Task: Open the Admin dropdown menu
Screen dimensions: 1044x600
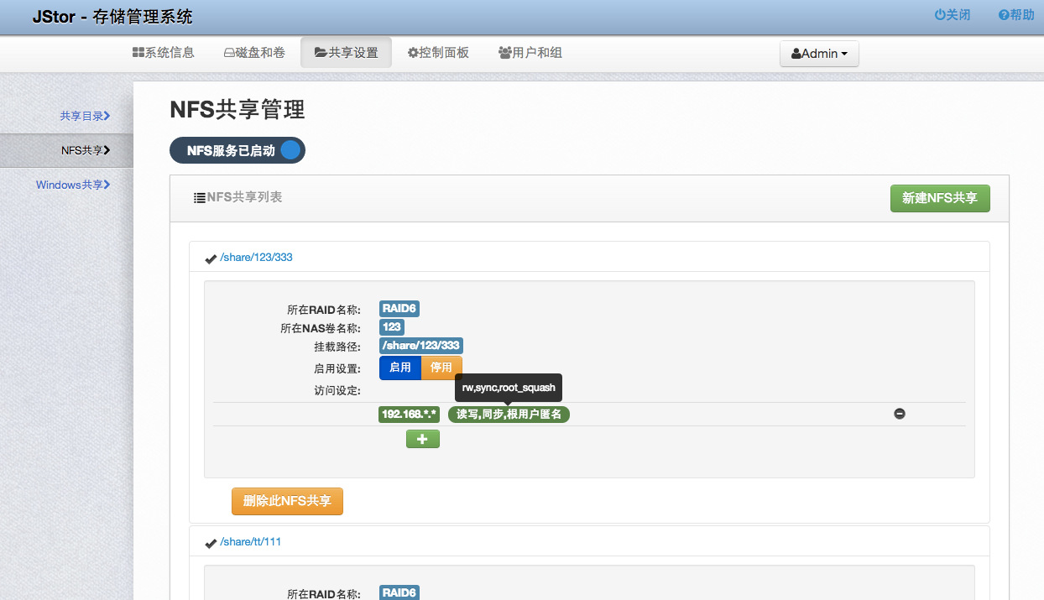Action: point(819,53)
